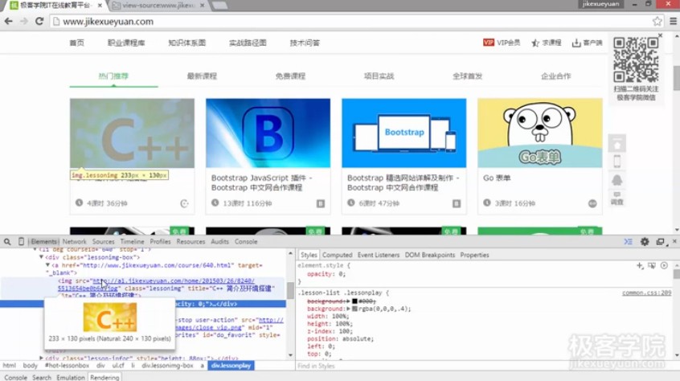
Task: Toggle element state icon in Styles pane
Action: [652, 265]
